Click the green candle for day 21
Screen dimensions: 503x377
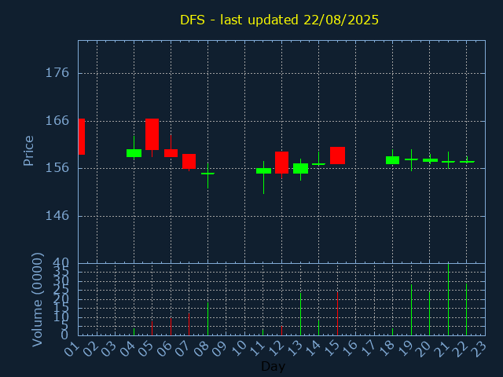[448, 162]
